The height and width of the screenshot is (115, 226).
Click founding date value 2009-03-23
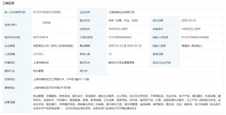pyautogui.click(x=189, y=20)
